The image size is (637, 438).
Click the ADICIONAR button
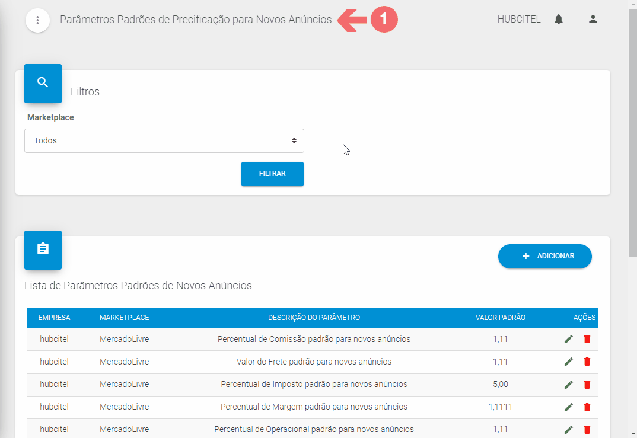click(x=545, y=256)
